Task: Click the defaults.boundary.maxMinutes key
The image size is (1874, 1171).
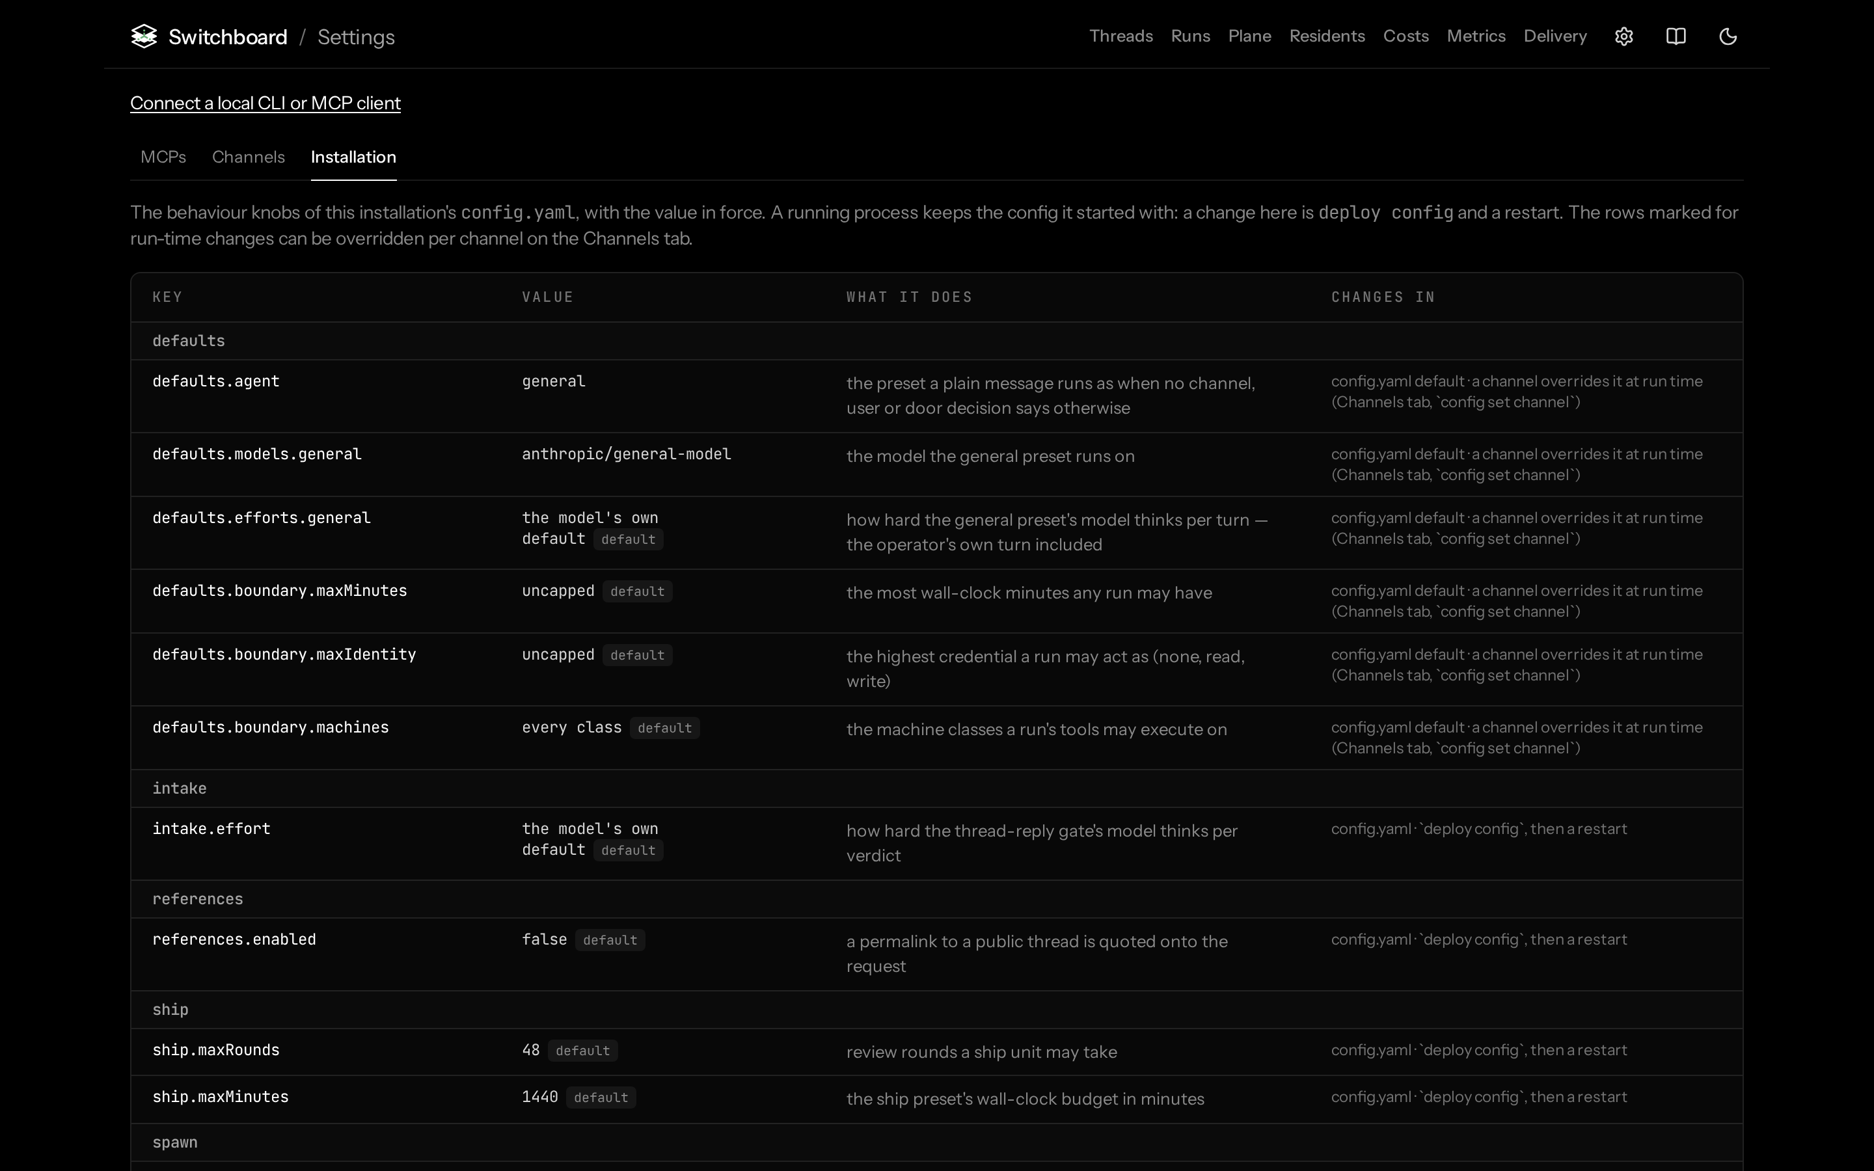Action: coord(280,591)
